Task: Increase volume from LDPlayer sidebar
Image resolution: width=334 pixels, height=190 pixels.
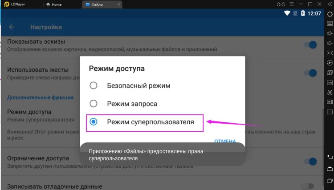Action: click(x=330, y=33)
